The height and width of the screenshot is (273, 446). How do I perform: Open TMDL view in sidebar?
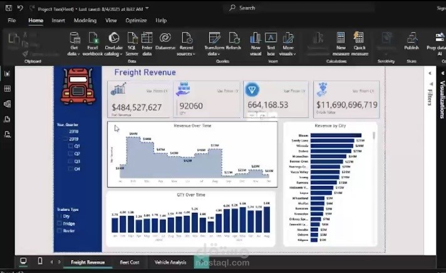point(8,134)
